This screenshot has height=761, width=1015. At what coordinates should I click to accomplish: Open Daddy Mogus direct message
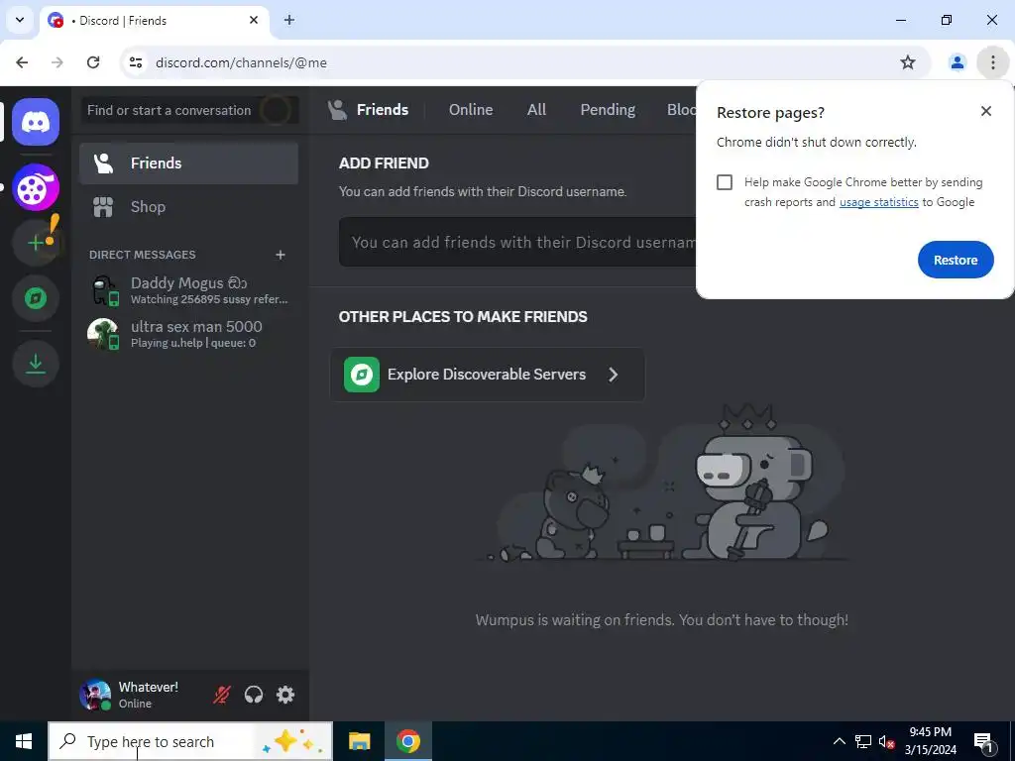coord(188,290)
